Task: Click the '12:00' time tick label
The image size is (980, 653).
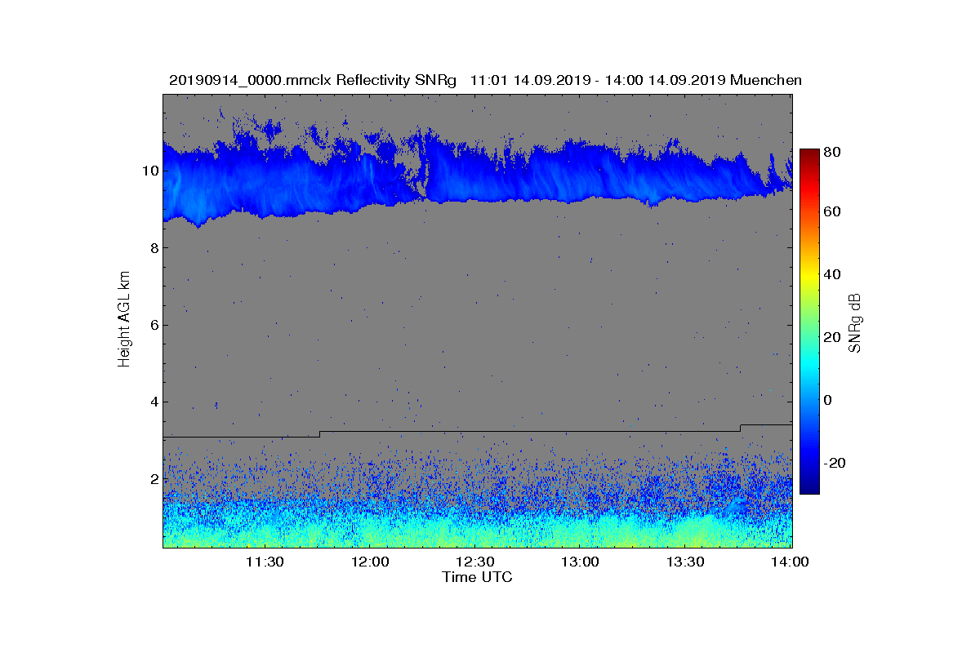Action: (x=369, y=562)
